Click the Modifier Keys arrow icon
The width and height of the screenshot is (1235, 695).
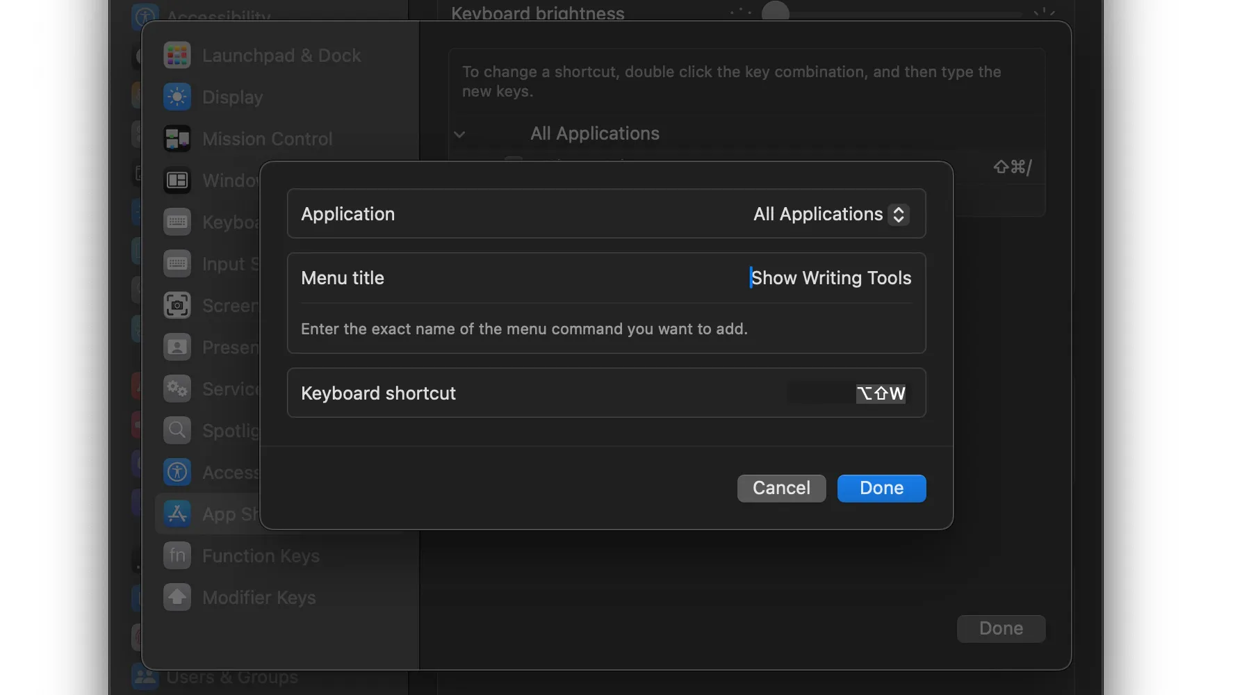click(x=177, y=598)
